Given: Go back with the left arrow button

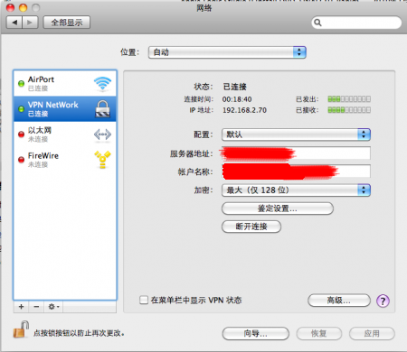Looking at the screenshot, I should [x=14, y=23].
